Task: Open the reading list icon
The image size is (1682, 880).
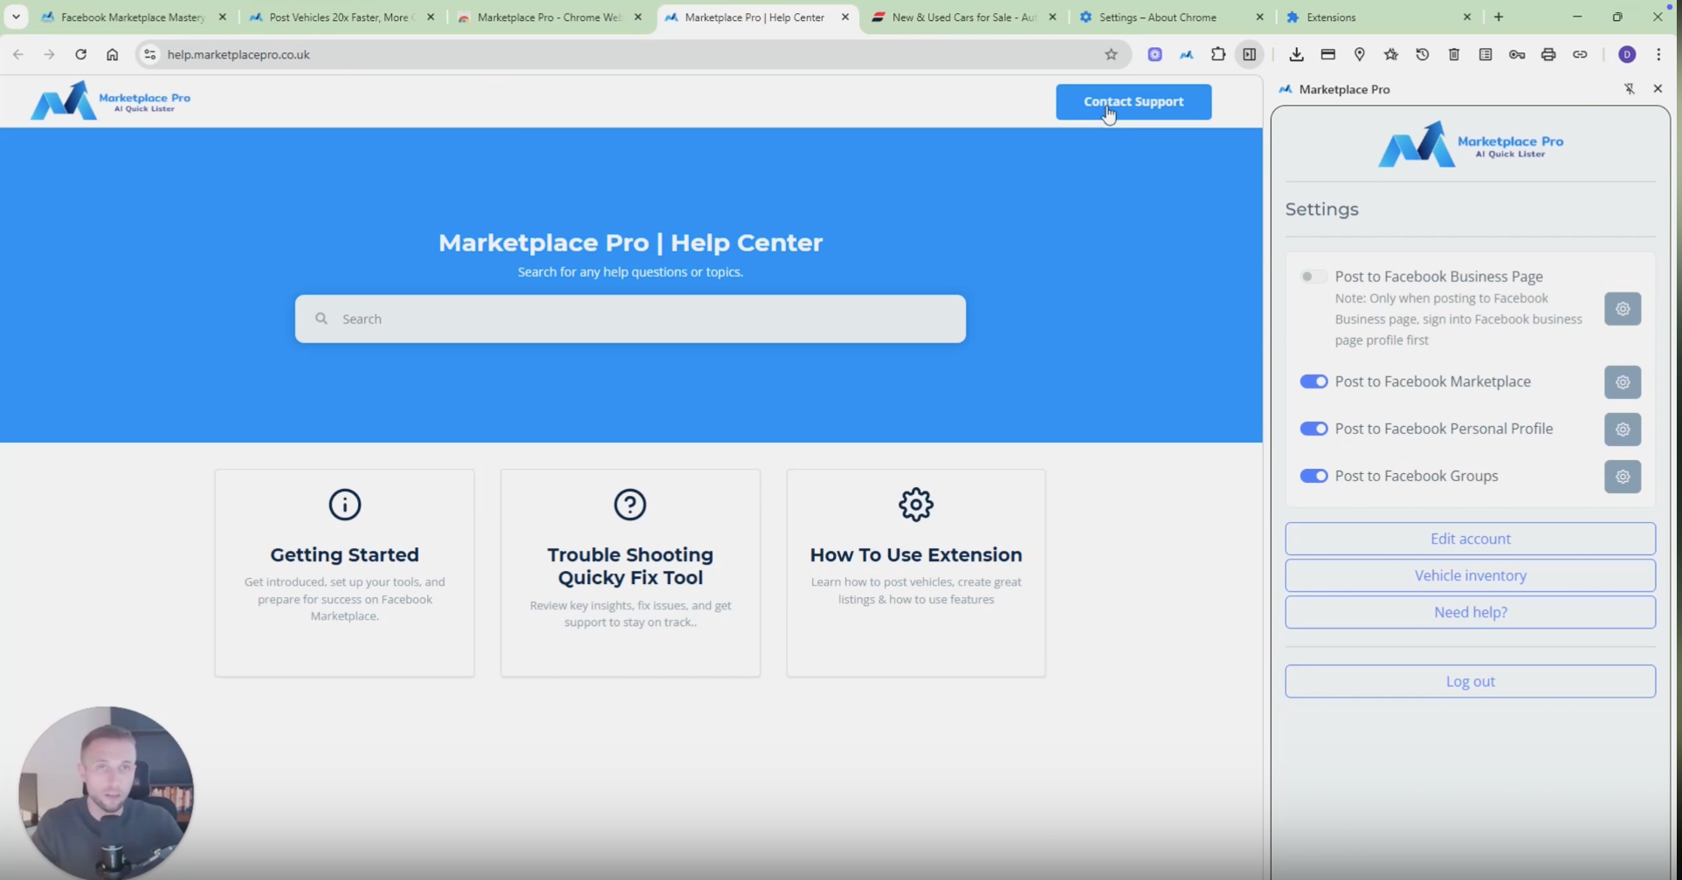Action: click(1485, 54)
